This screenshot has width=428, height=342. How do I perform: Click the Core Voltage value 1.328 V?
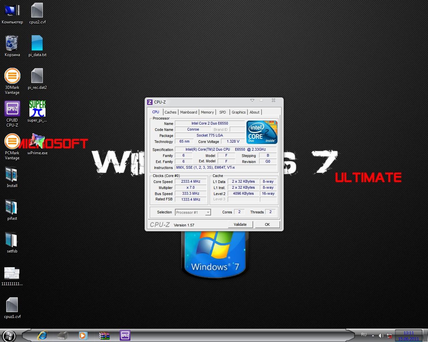click(x=233, y=142)
